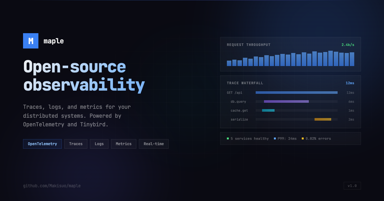
Task: Select the teal cache.get span bar
Action: pyautogui.click(x=268, y=110)
